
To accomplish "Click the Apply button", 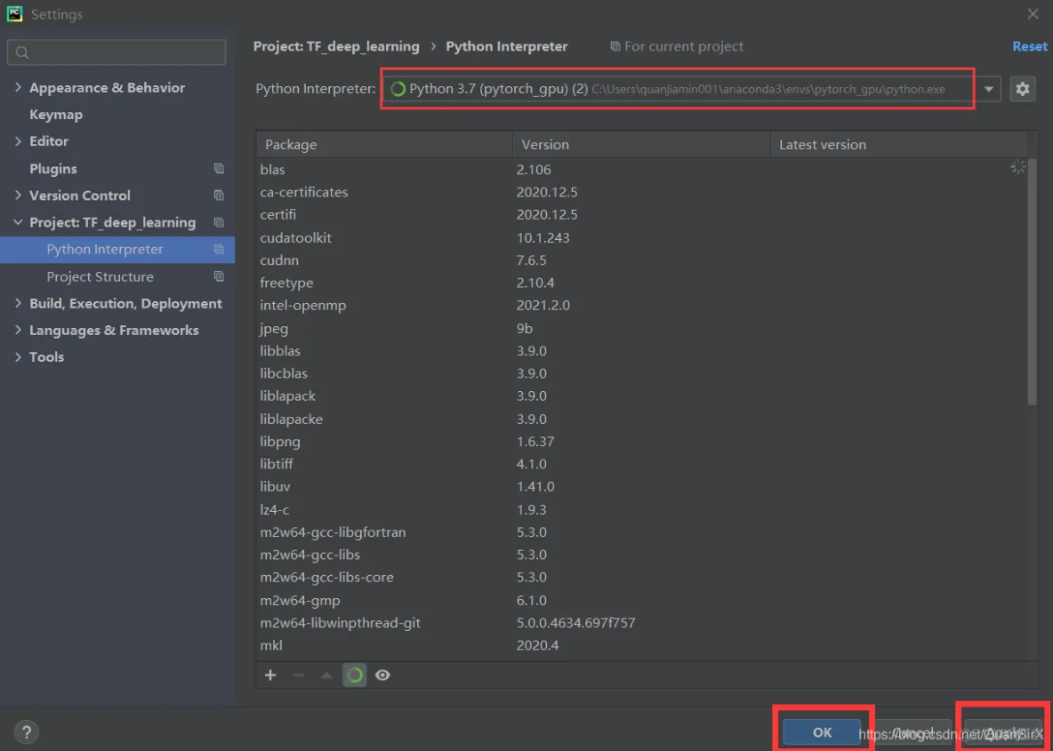I will click(x=1003, y=732).
